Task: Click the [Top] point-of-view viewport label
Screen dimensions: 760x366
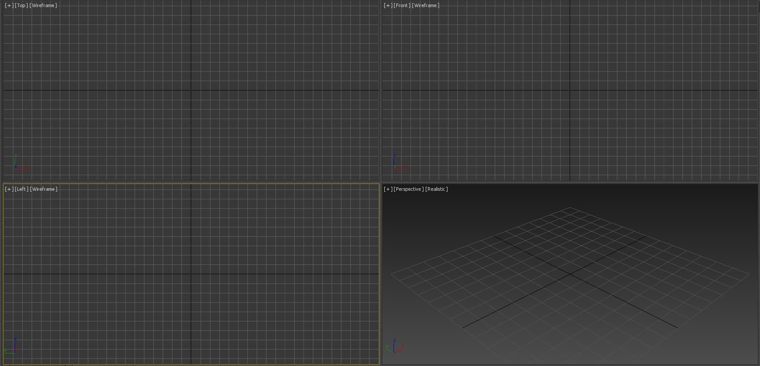Action: pos(21,5)
